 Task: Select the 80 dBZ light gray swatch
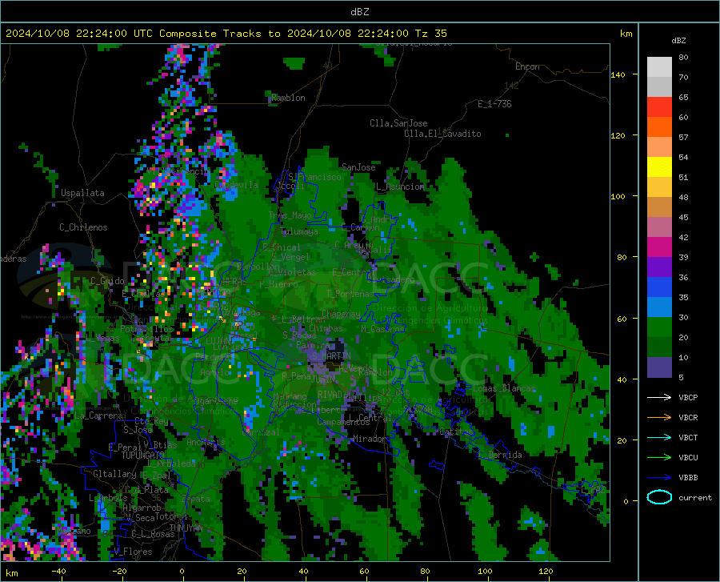(x=659, y=67)
